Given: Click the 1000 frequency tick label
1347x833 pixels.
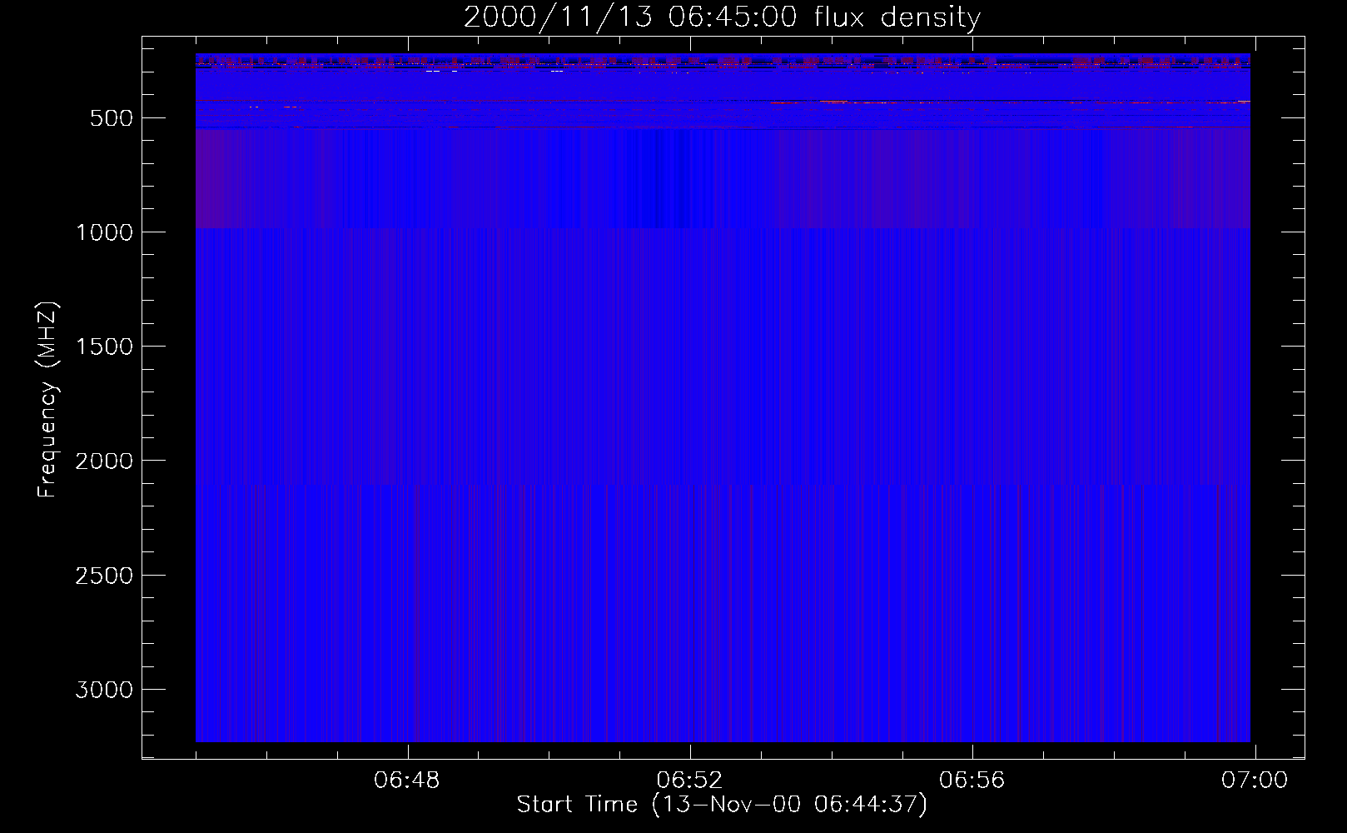Looking at the screenshot, I should [x=104, y=232].
